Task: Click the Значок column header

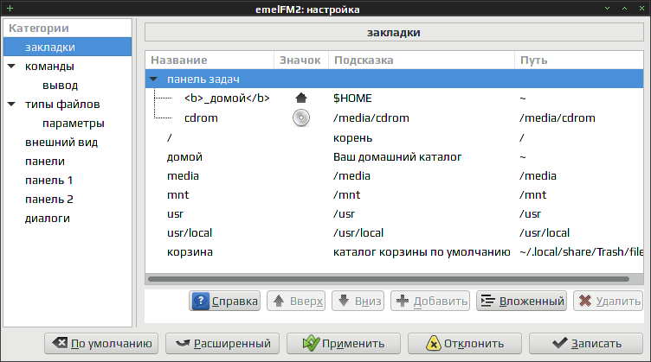Action: 301,60
